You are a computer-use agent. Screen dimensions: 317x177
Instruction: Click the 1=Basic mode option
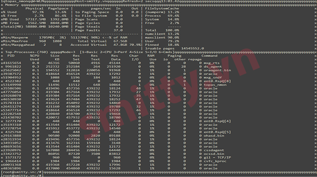coord(89,52)
